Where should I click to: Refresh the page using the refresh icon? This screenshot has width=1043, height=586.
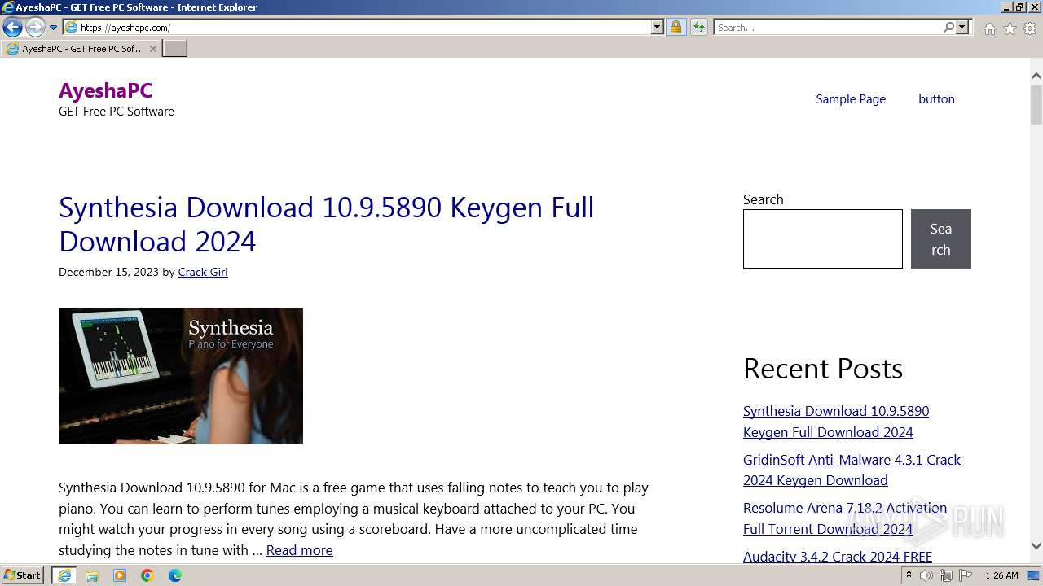(x=698, y=27)
